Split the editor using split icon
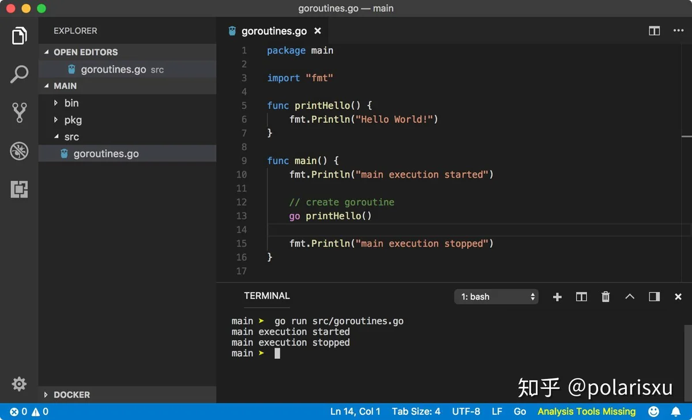692x420 pixels. click(654, 31)
